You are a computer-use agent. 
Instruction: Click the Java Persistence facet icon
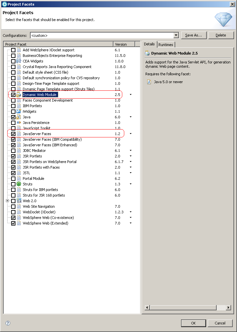click(x=19, y=123)
